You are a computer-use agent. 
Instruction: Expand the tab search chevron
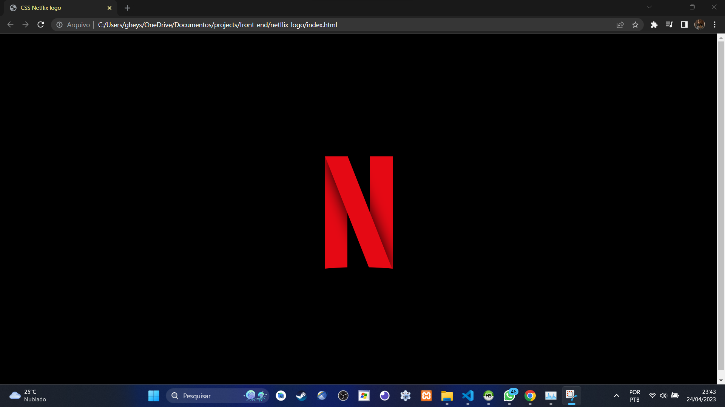pyautogui.click(x=649, y=7)
